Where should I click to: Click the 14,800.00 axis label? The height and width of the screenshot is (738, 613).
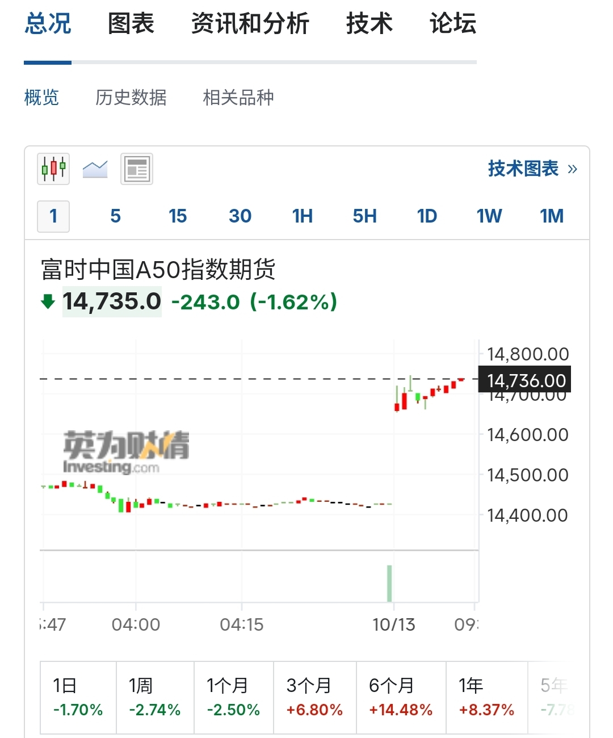[528, 354]
